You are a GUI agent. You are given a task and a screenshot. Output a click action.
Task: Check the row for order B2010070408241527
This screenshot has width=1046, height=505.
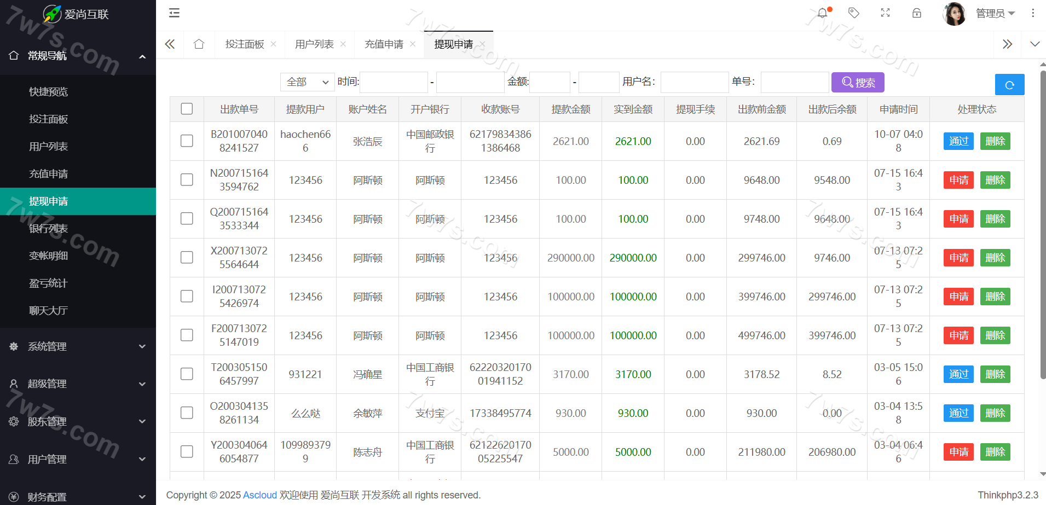click(x=187, y=141)
